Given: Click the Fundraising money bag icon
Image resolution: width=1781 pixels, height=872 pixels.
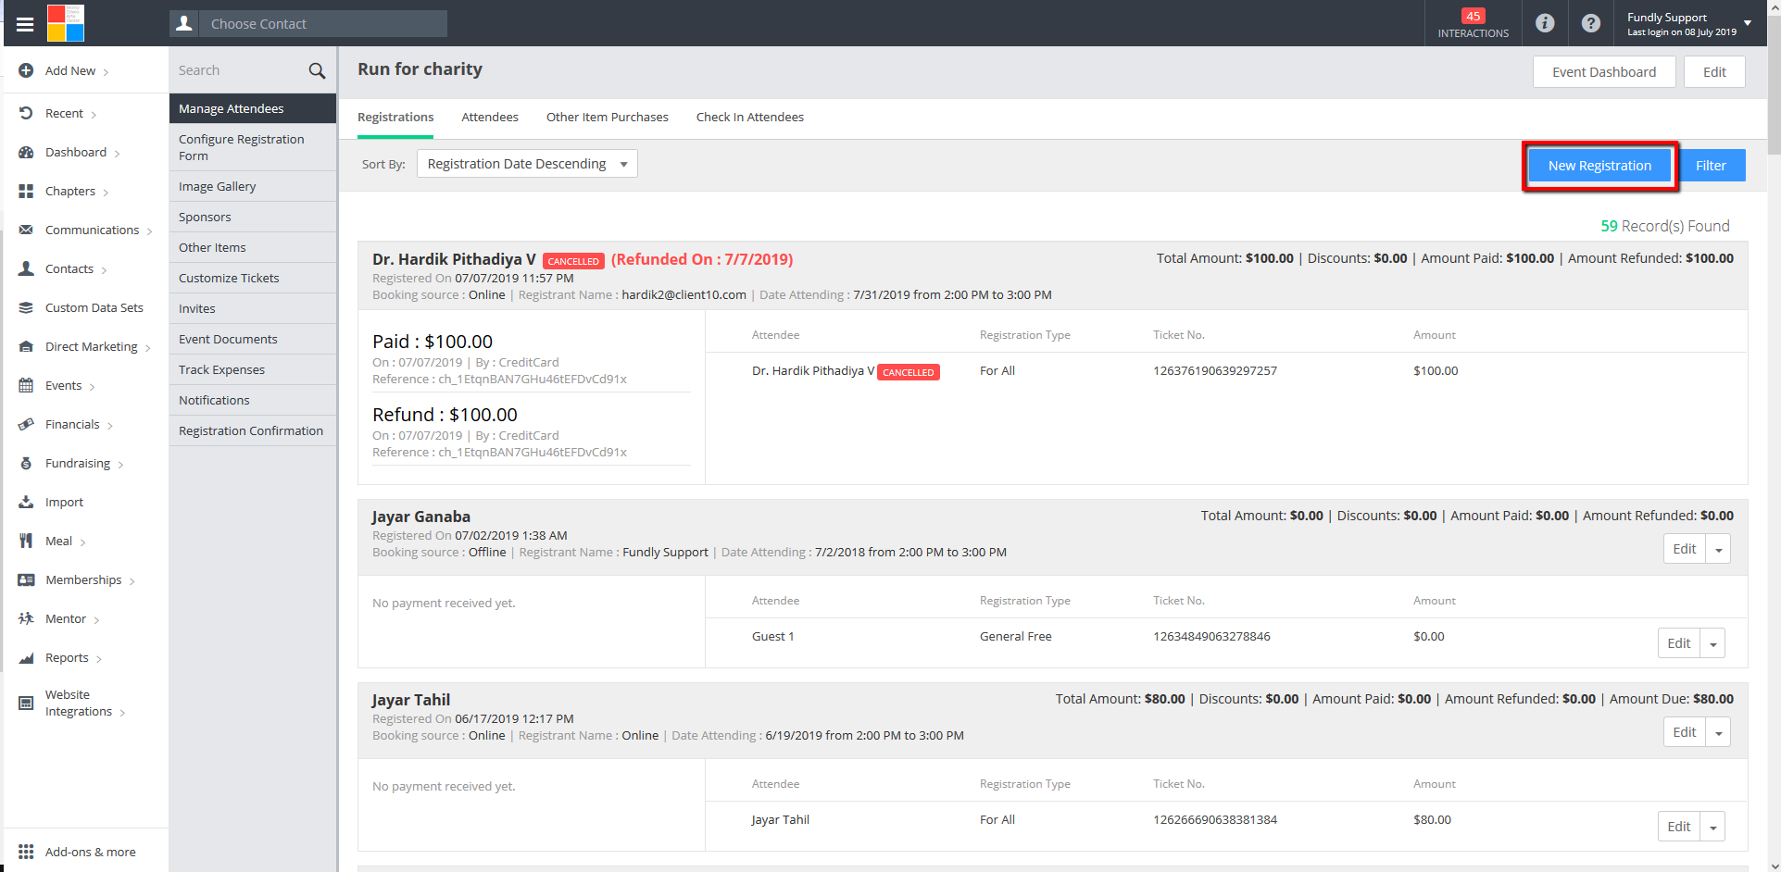Looking at the screenshot, I should point(26,463).
